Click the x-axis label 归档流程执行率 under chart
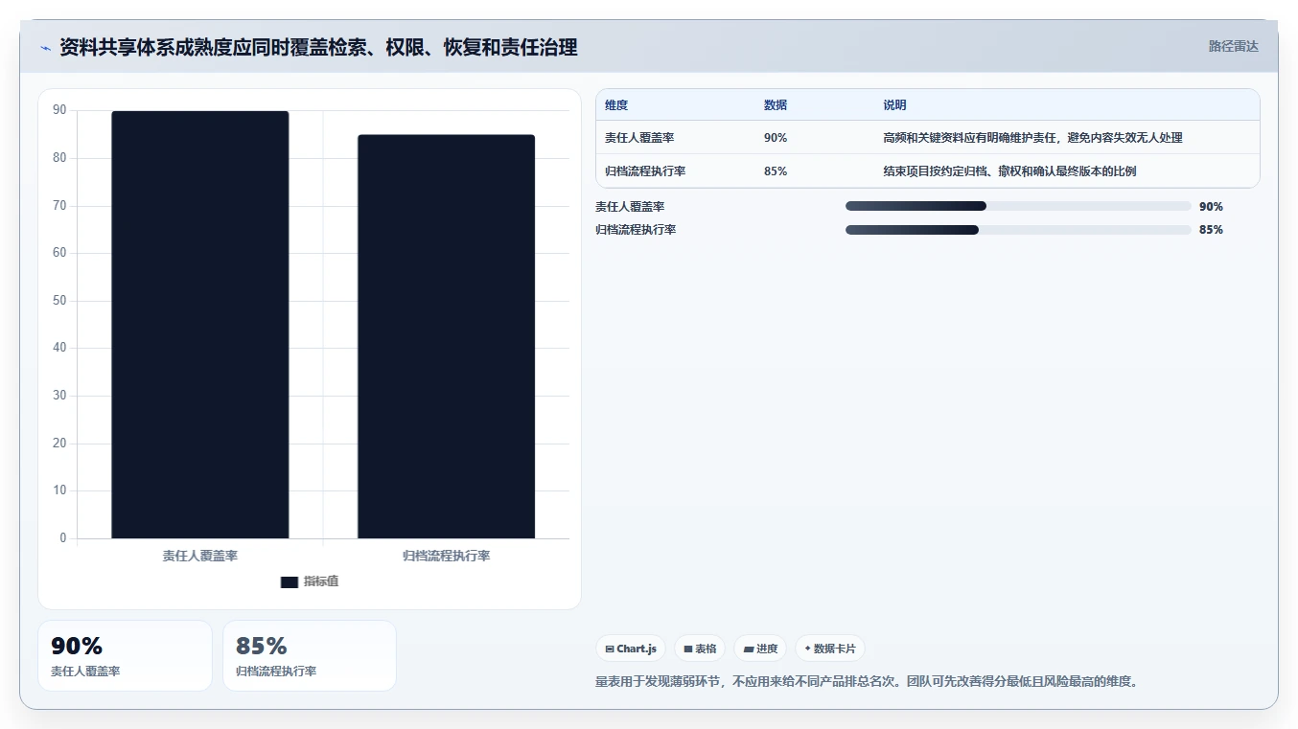 pyautogui.click(x=446, y=556)
